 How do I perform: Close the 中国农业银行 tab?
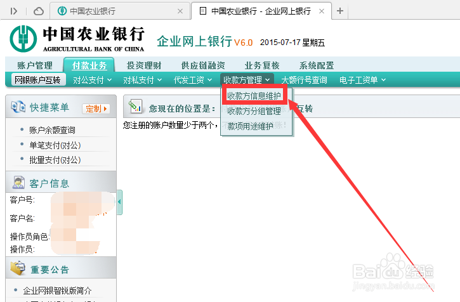coord(180,11)
